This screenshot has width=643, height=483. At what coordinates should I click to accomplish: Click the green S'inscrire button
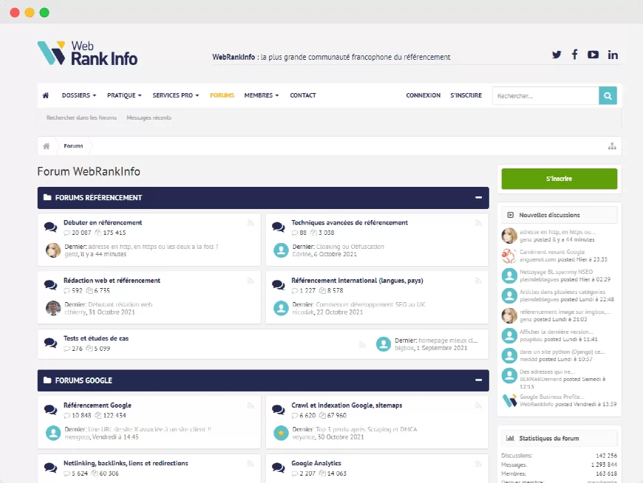(559, 179)
